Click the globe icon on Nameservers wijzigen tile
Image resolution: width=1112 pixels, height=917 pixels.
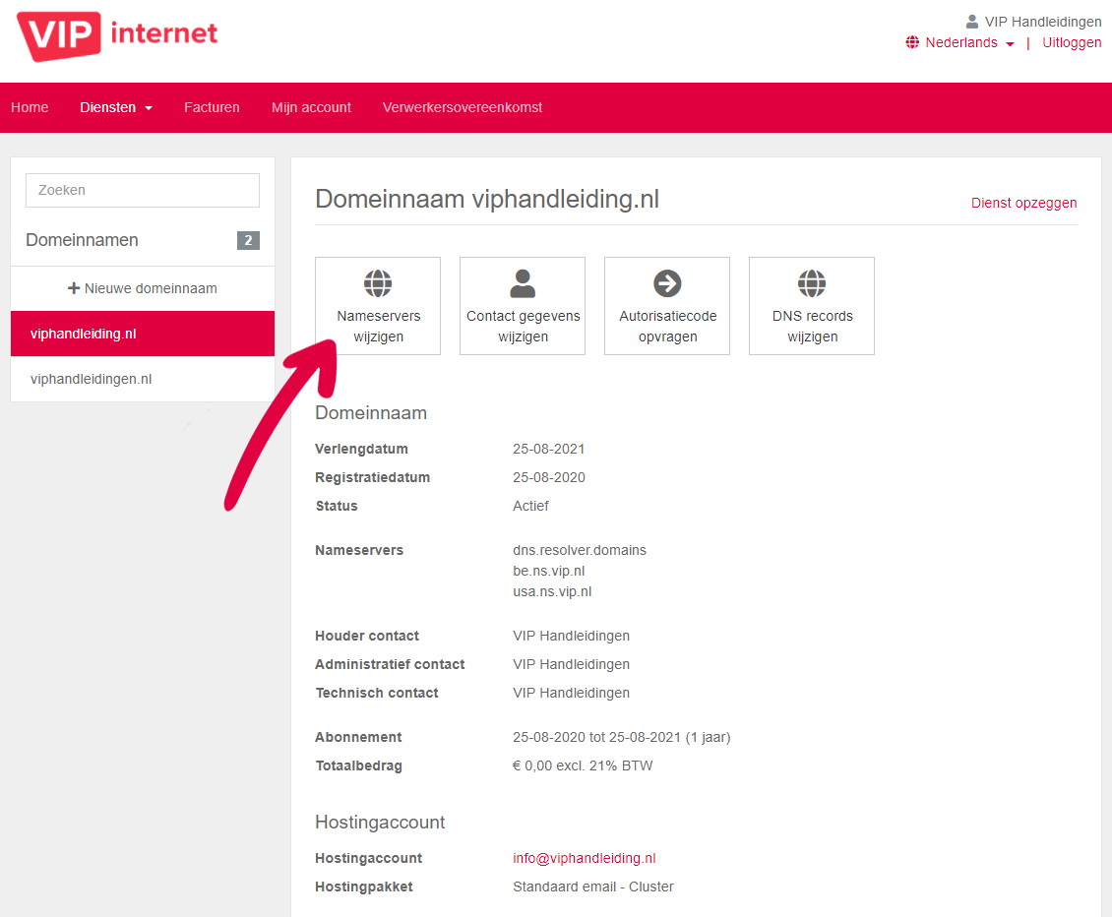(x=378, y=283)
